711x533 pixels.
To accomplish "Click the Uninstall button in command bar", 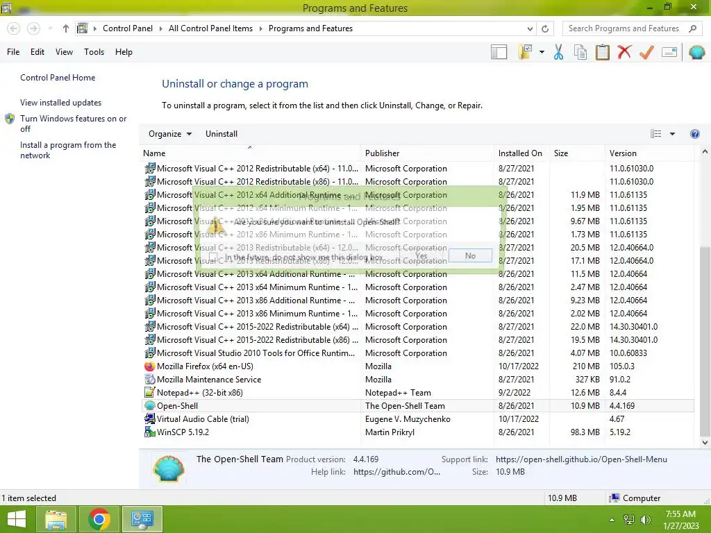I will [x=221, y=134].
